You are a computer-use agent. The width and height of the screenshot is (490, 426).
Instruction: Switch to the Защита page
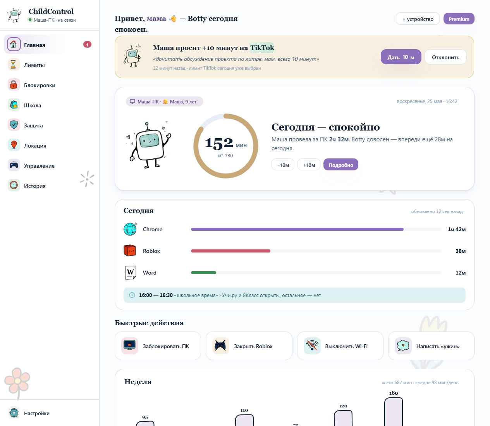coord(50,125)
